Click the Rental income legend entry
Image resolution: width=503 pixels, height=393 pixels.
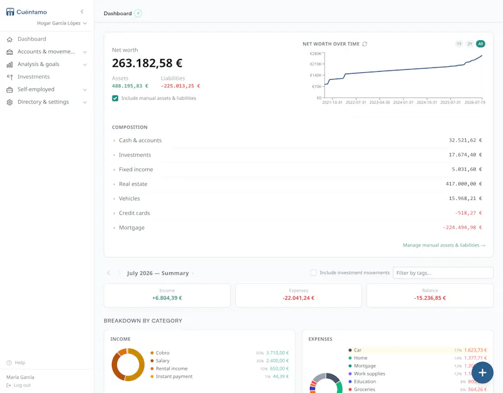point(219,368)
